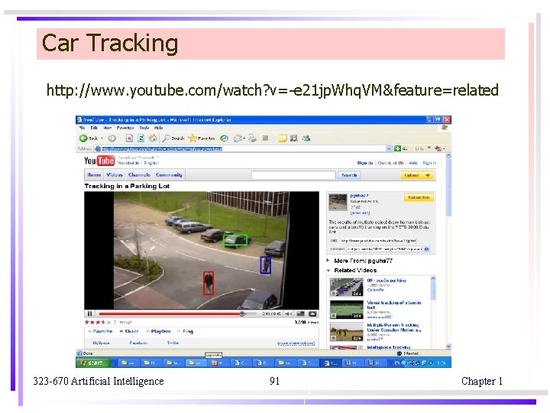Open Multiple Person Tracking video title link
This screenshot has width=550, height=413.
click(394, 327)
